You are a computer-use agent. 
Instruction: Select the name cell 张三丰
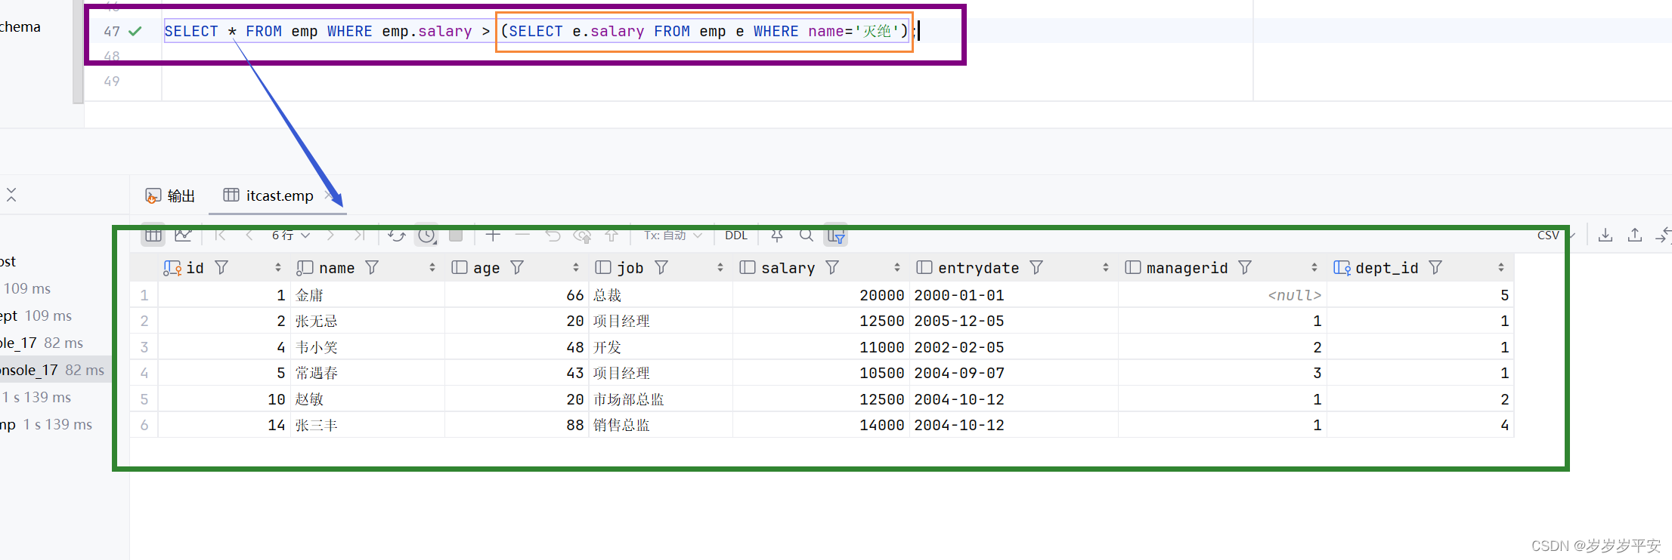point(367,426)
